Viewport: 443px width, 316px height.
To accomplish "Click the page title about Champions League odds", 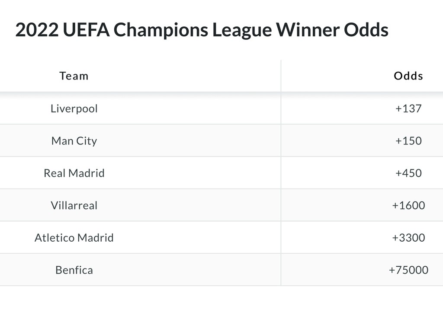I will click(202, 30).
